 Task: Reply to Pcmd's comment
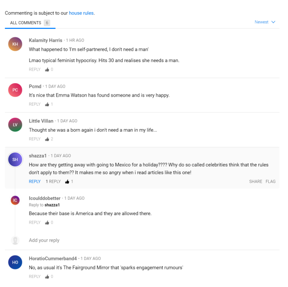(x=35, y=104)
